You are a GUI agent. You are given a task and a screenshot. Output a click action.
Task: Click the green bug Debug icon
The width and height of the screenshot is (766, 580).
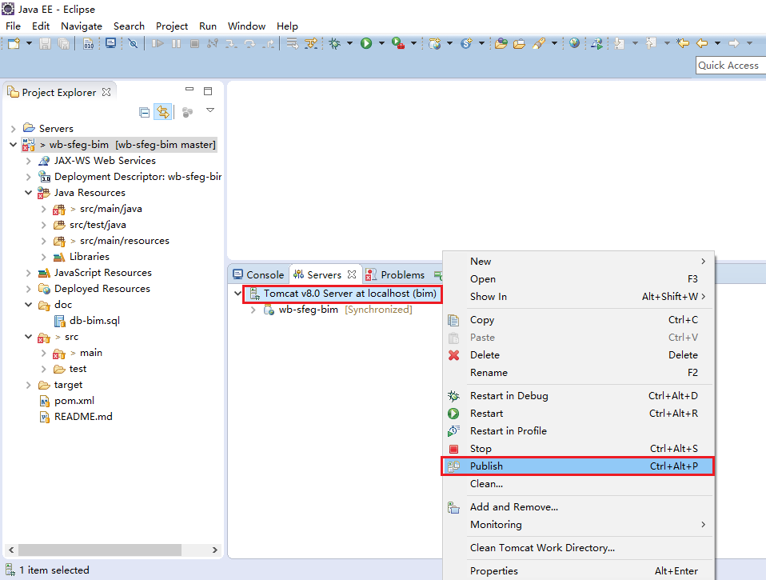click(335, 43)
